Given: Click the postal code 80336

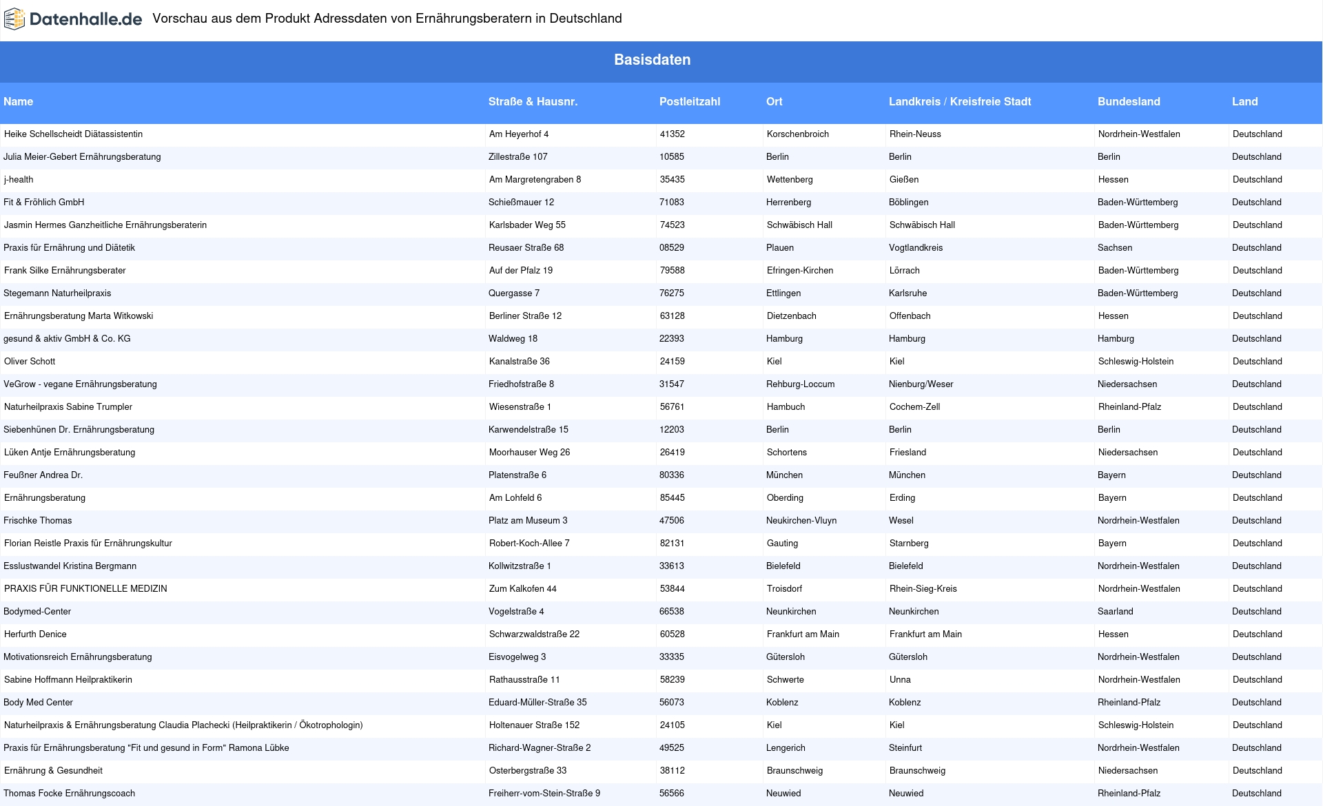Looking at the screenshot, I should pos(672,475).
